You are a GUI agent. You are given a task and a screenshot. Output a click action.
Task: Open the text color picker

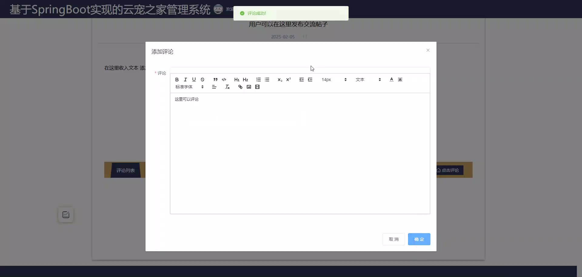coord(392,80)
